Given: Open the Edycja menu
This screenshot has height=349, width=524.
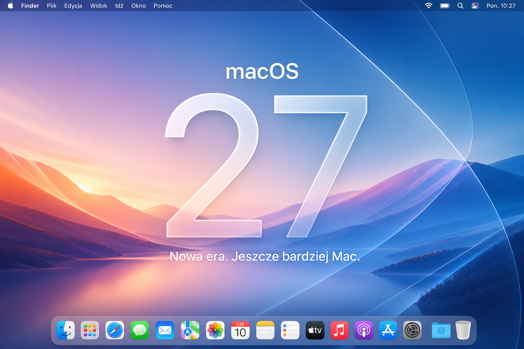Looking at the screenshot, I should tap(73, 6).
